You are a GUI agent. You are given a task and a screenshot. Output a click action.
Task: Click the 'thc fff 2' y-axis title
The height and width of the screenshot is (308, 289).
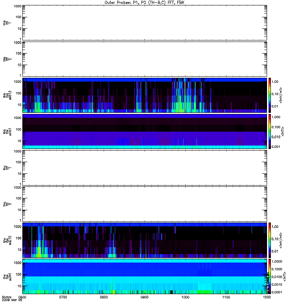tap(7, 204)
